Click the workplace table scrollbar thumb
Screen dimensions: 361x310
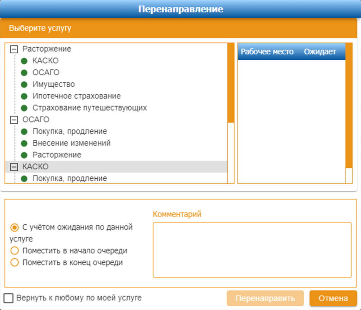click(x=349, y=106)
